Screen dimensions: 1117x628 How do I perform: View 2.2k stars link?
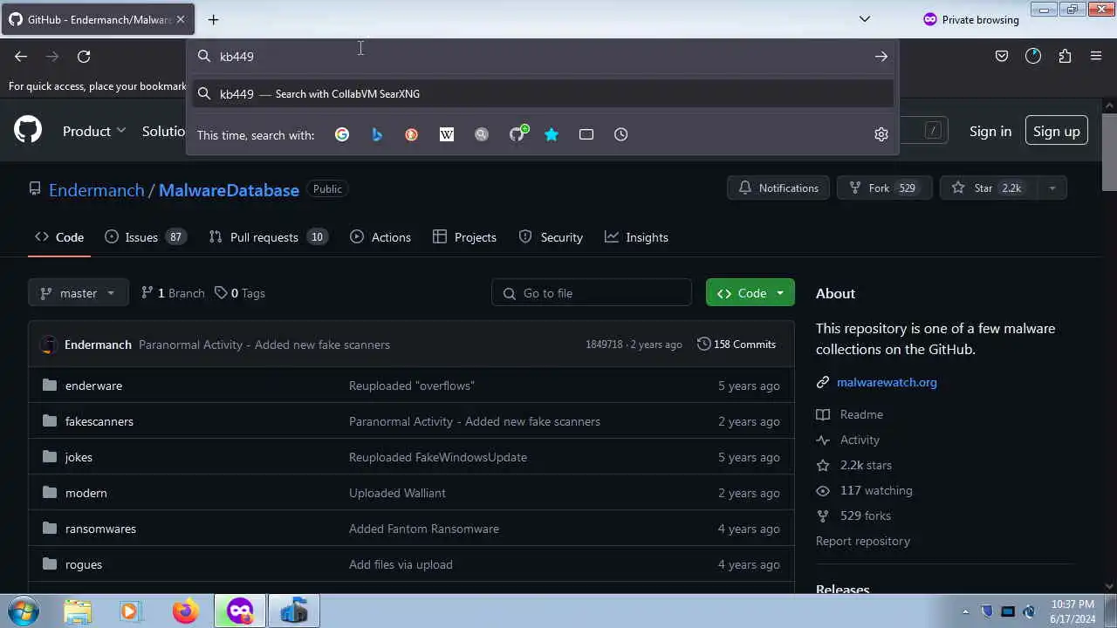(854, 465)
